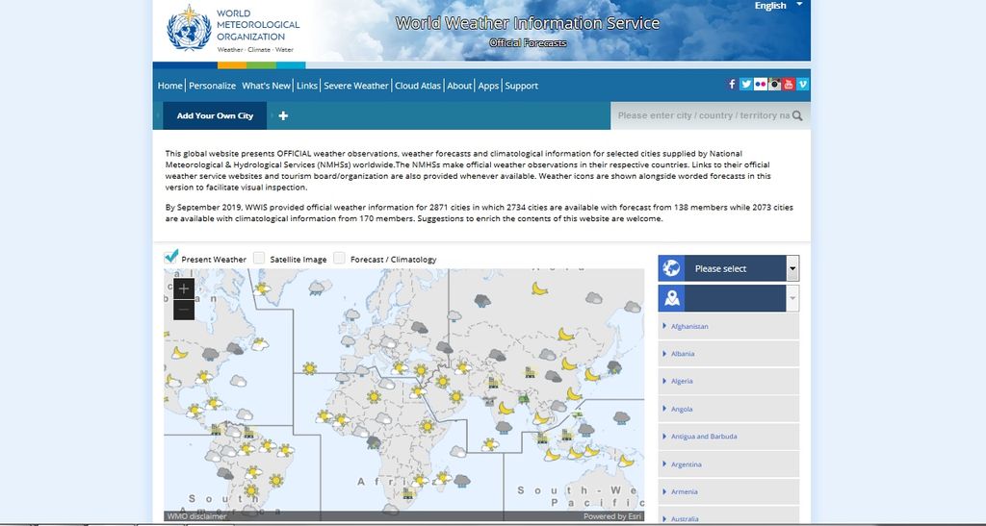
Task: Click the Add Your Own City button
Action: (x=215, y=115)
